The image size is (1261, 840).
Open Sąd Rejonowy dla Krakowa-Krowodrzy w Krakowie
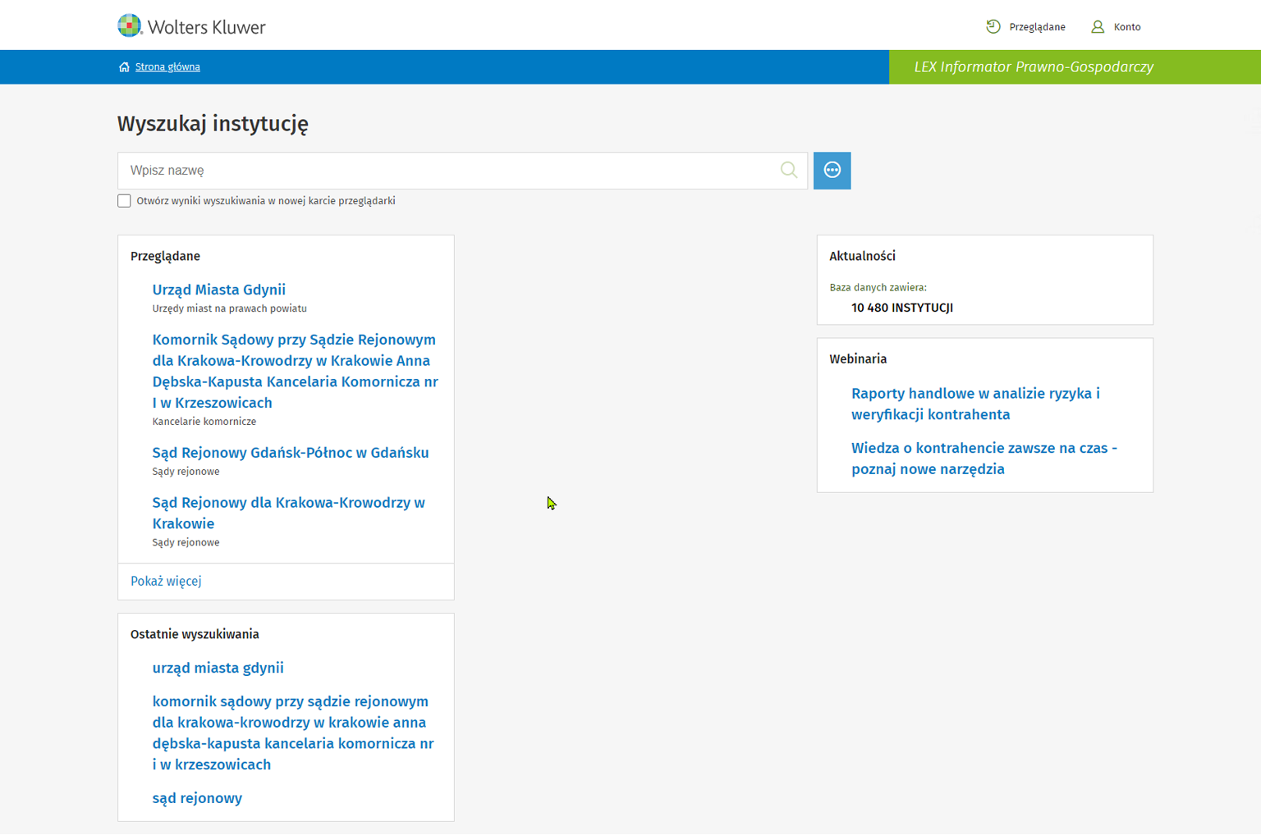coord(288,513)
